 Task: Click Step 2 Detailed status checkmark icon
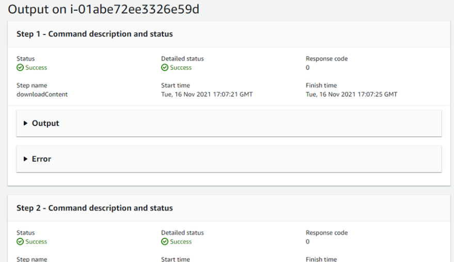[165, 241]
